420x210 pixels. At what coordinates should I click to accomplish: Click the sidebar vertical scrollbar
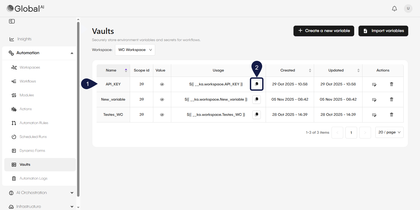(x=78, y=107)
